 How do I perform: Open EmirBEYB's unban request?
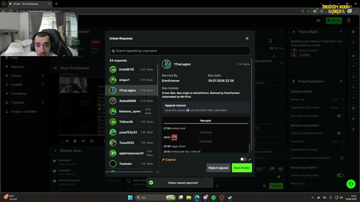(x=131, y=69)
